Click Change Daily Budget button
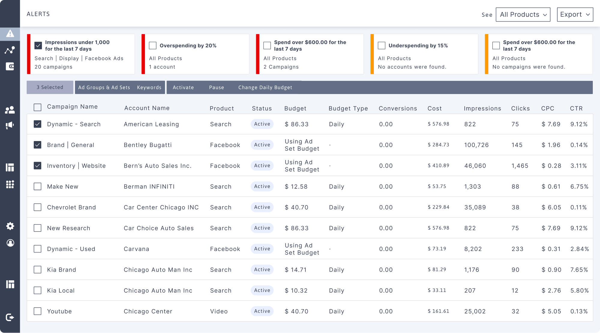600x333 pixels. tap(265, 87)
